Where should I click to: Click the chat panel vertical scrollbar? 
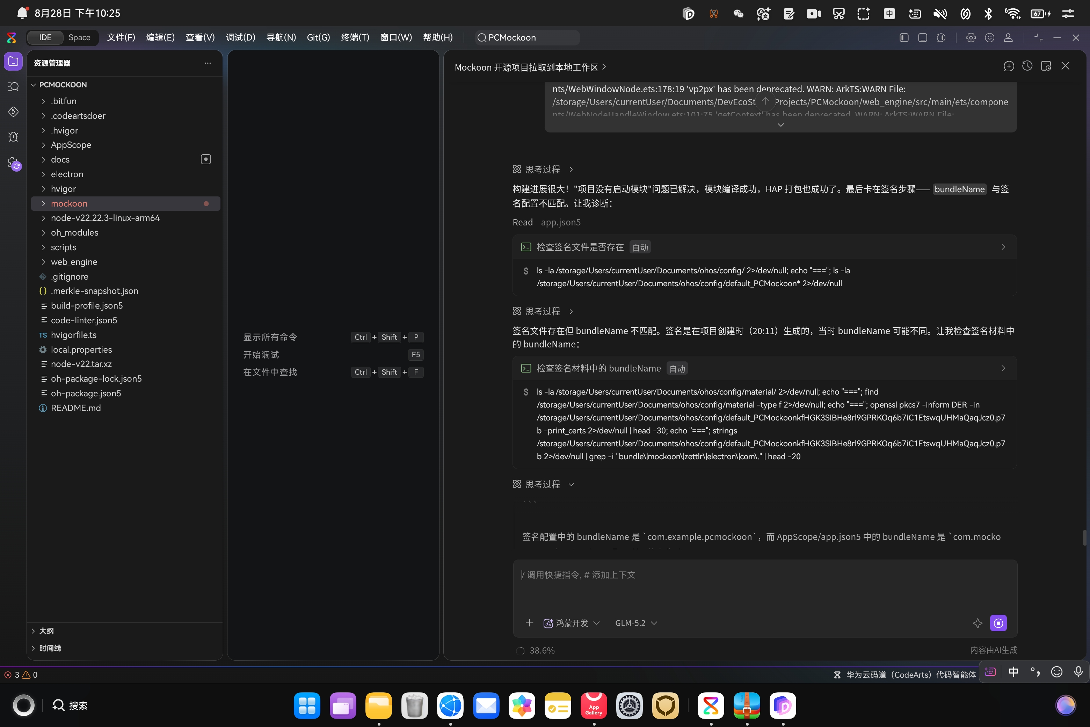click(1084, 538)
